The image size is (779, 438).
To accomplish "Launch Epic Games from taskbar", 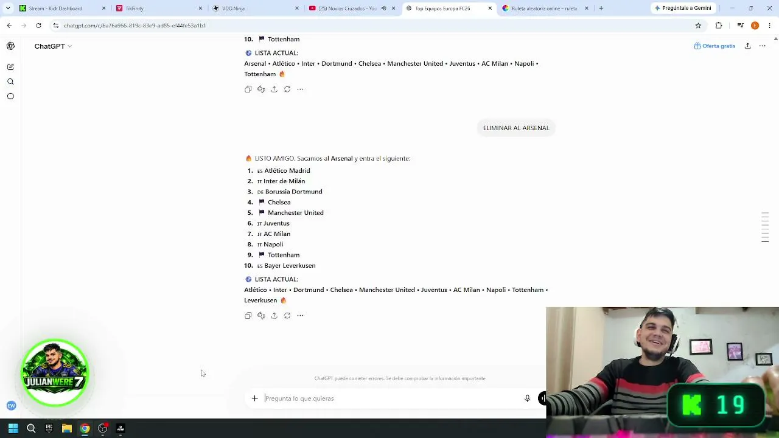I will pyautogui.click(x=49, y=428).
